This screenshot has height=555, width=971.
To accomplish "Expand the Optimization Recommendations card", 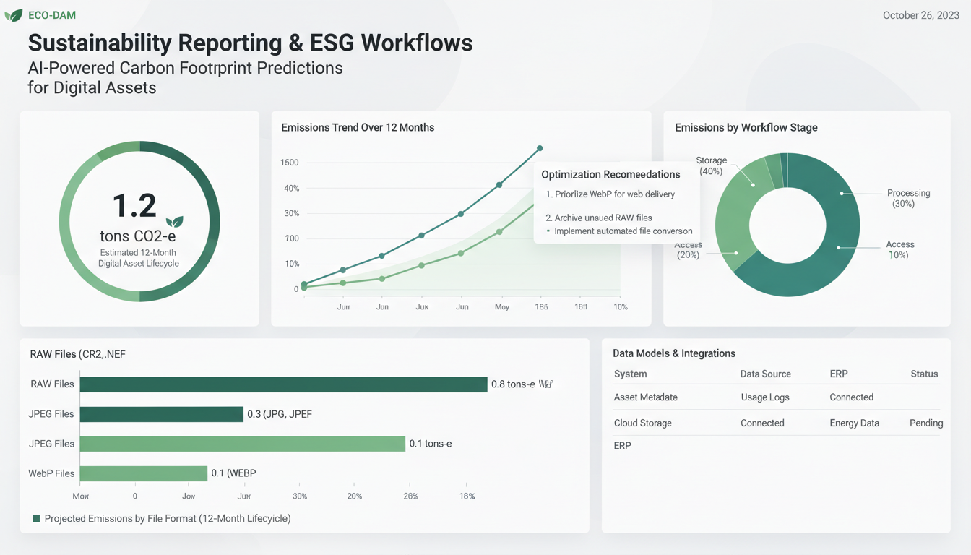I will coord(611,174).
